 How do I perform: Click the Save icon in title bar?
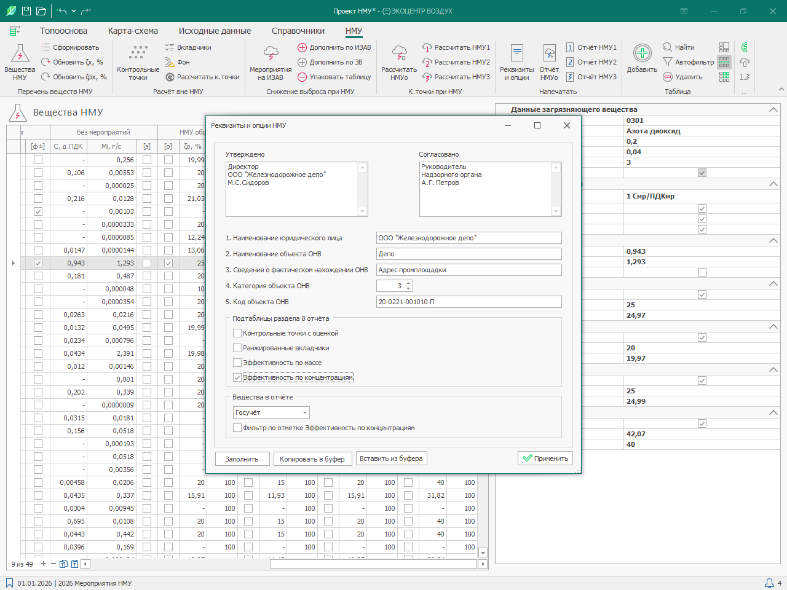coord(26,11)
